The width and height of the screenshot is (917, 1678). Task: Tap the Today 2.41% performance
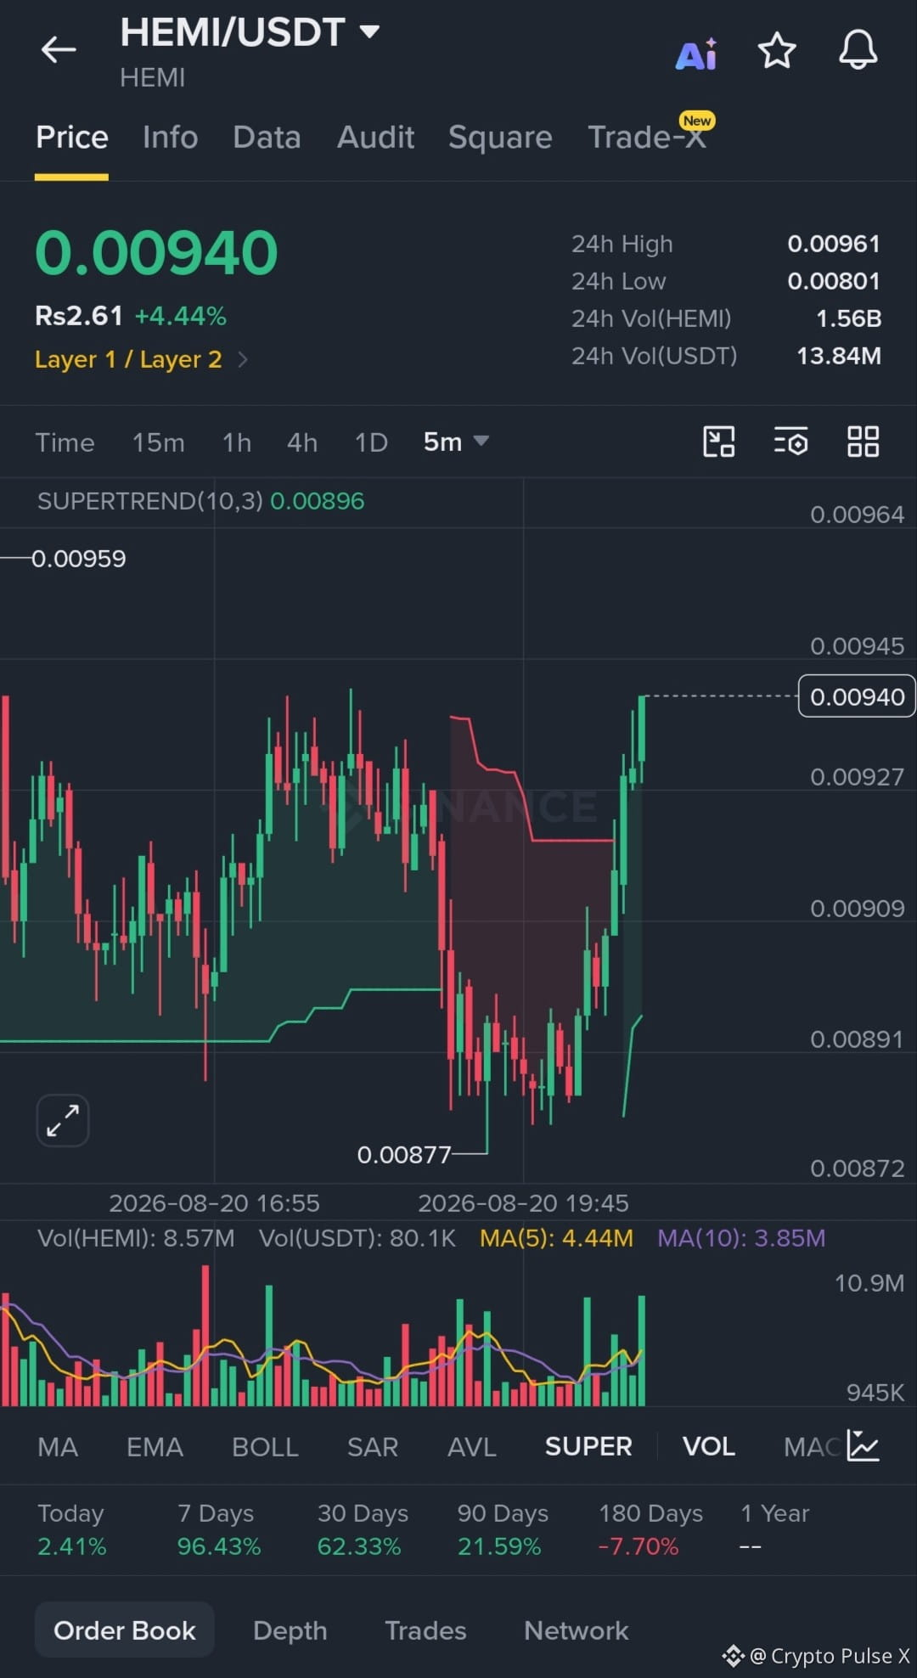72,1529
